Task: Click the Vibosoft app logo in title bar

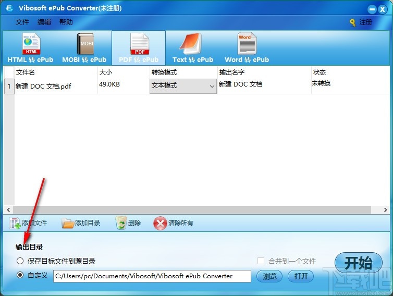Action: click(10, 8)
